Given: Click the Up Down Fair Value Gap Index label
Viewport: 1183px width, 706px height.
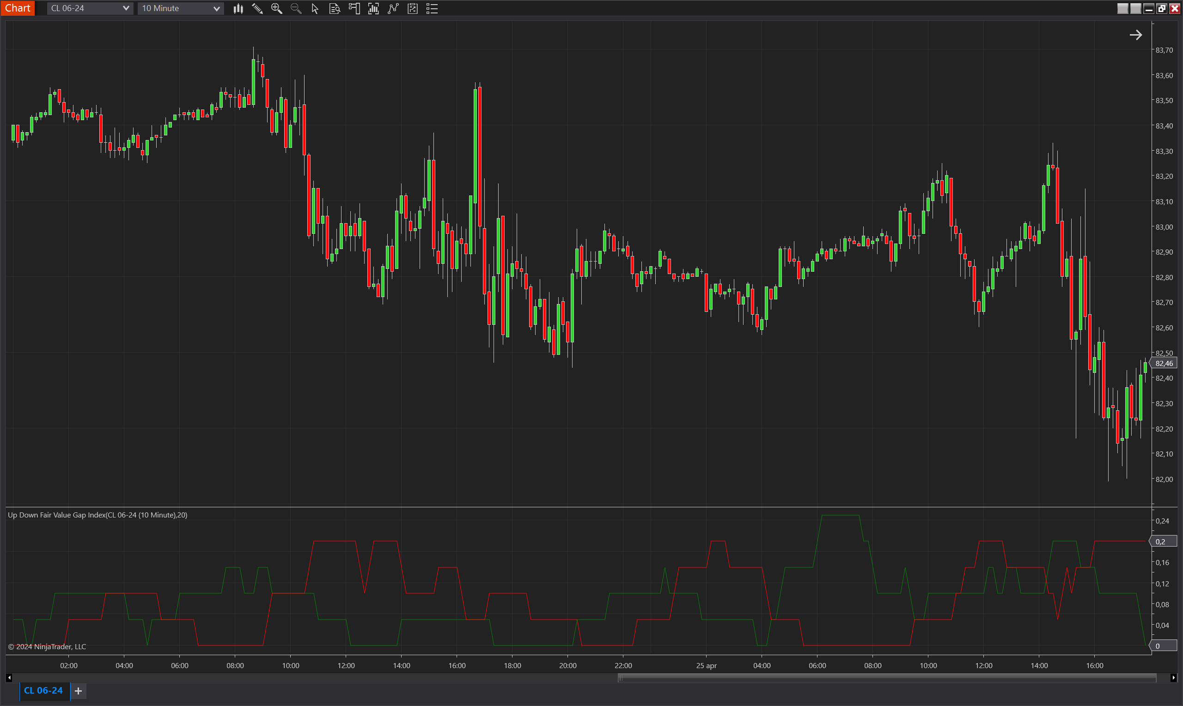Looking at the screenshot, I should point(98,515).
